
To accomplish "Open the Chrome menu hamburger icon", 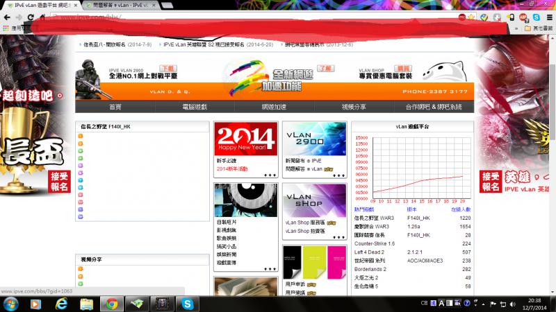I will coord(549,17).
